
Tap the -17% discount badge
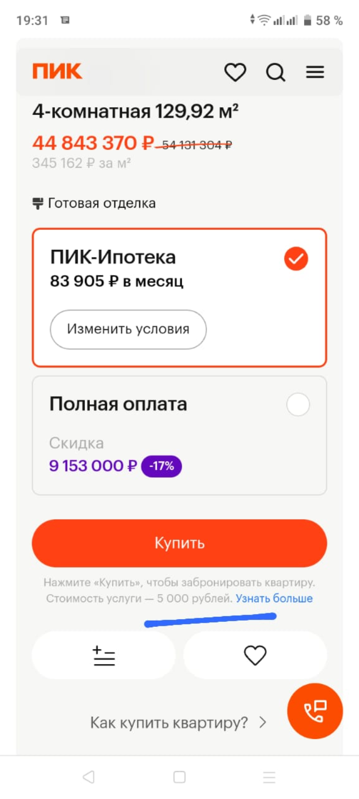pos(162,466)
